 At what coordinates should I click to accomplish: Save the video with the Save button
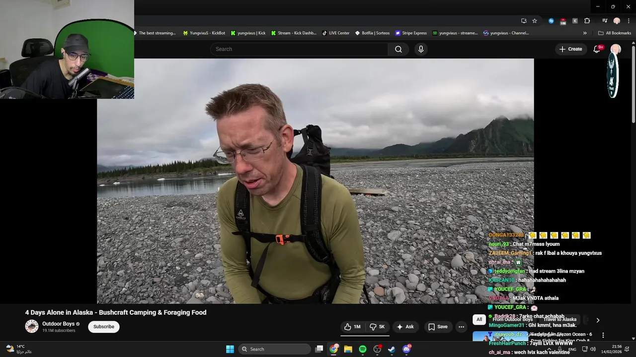pos(438,327)
